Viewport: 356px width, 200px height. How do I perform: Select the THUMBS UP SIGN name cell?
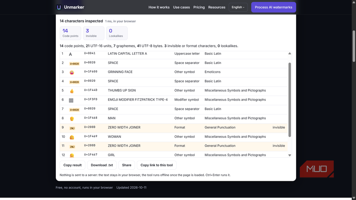click(x=122, y=90)
